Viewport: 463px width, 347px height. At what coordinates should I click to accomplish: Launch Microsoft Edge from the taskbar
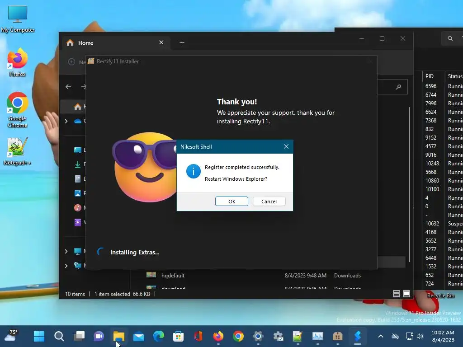point(159,336)
